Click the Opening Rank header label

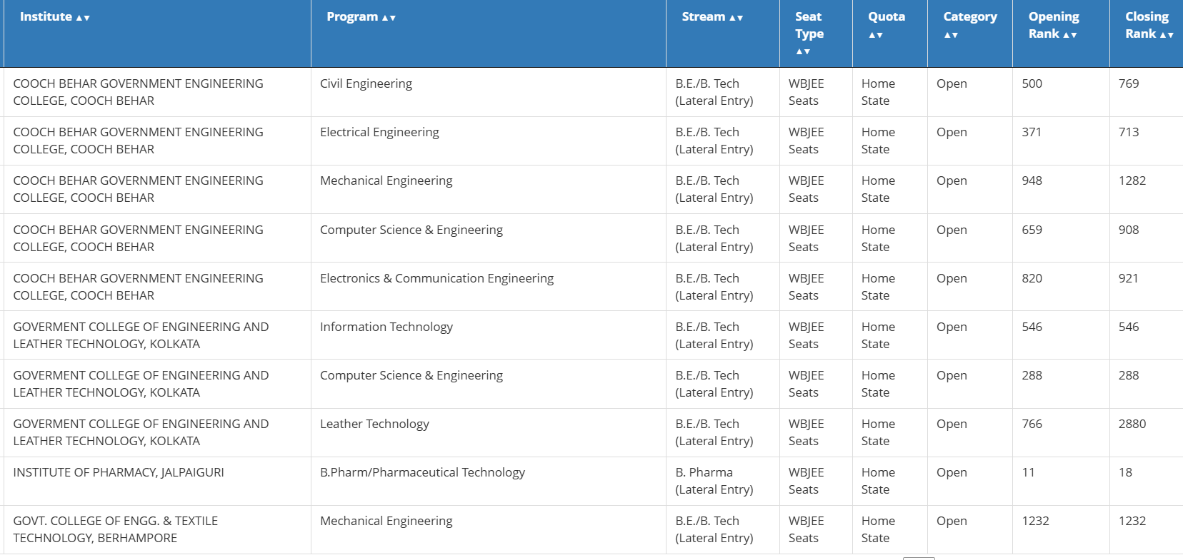pyautogui.click(x=1054, y=25)
